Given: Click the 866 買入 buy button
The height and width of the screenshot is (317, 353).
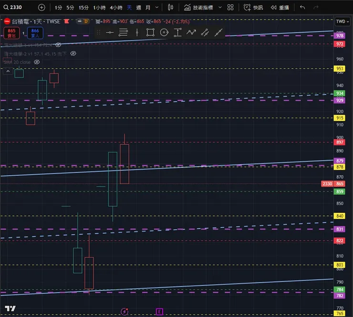Looking at the screenshot, I should tap(35, 33).
